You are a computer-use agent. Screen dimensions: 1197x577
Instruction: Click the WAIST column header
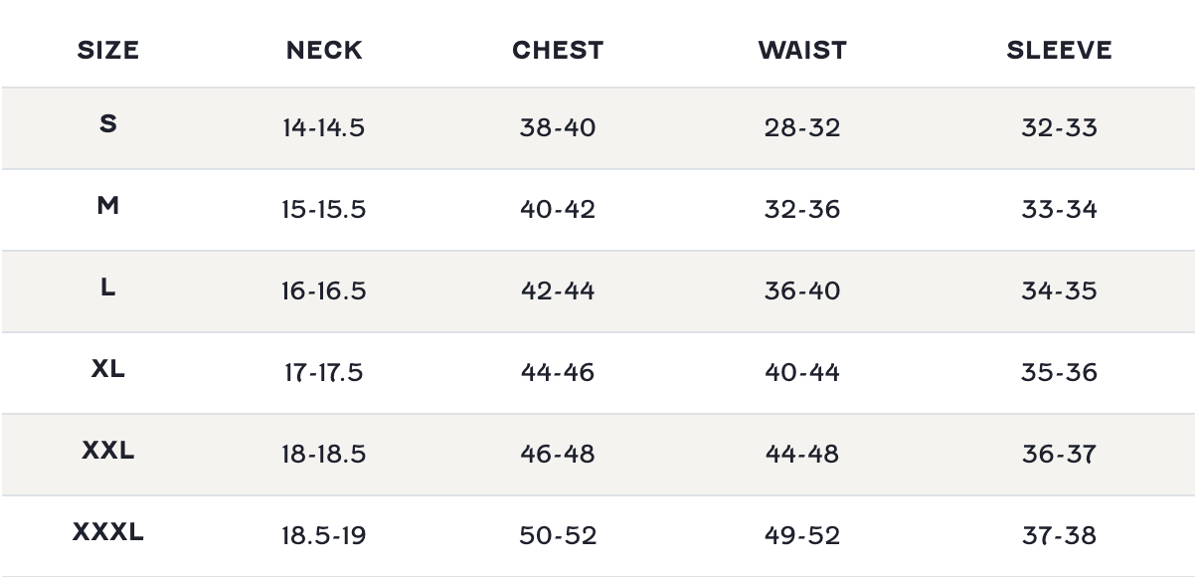tap(802, 51)
